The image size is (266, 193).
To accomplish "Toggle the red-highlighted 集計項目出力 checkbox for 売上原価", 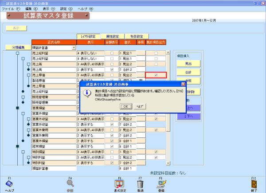I will coord(156,75).
